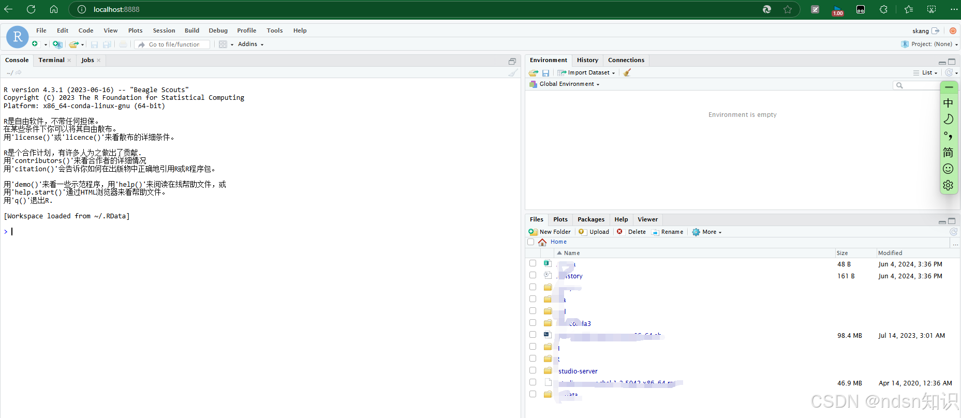Switch to the Packages tab
Screen dimensions: 961x418
[x=591, y=219]
